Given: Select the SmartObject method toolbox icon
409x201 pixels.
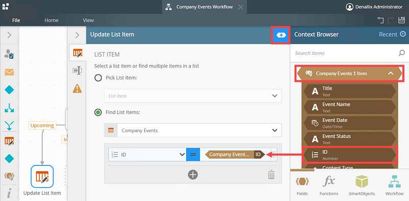Looking at the screenshot, I should pos(9,177).
